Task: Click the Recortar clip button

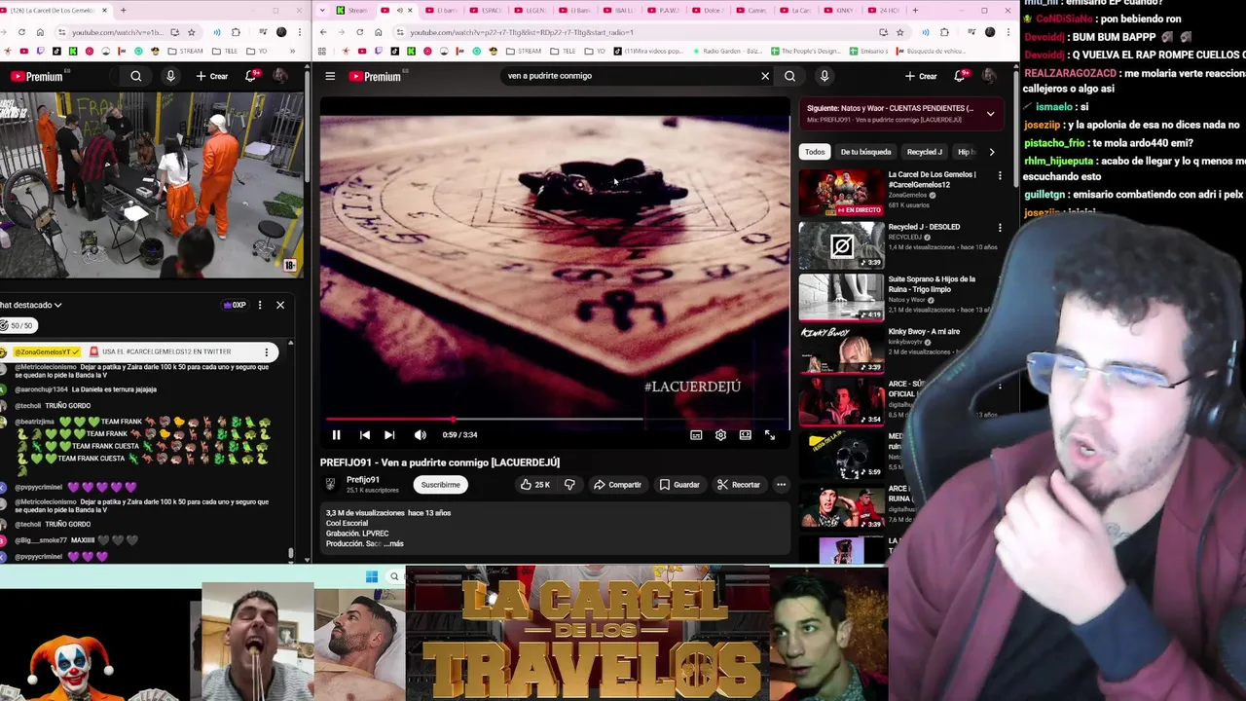Action: tap(738, 485)
